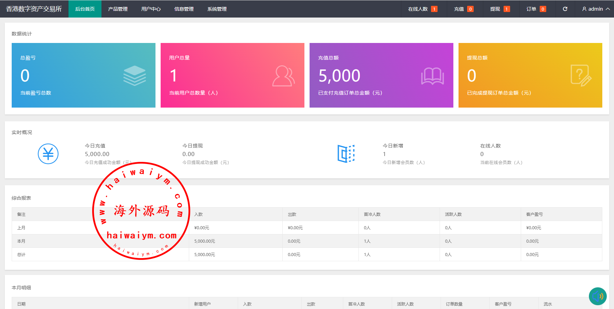Viewport: 614px width, 309px height.
Task: Click the question document icon in 提现总额 card
Action: (x=581, y=75)
